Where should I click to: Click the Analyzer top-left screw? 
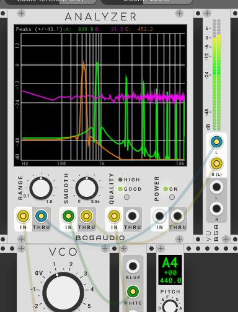point(21,14)
